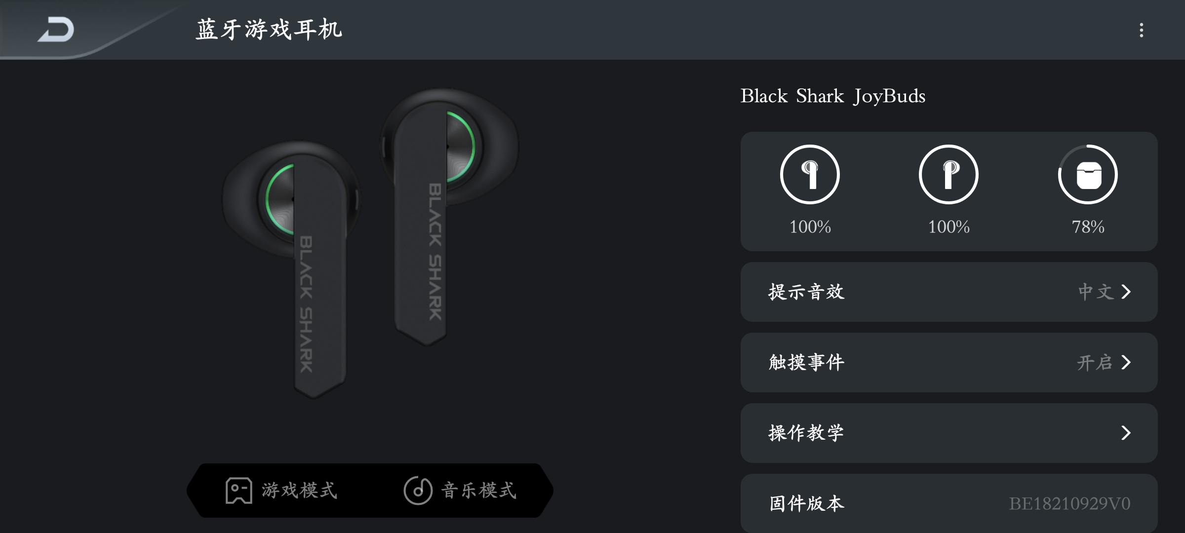The width and height of the screenshot is (1185, 533).
Task: Tap the game controller mode icon
Action: tap(238, 491)
